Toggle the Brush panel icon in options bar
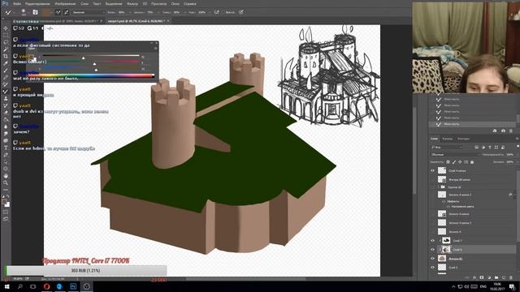The height and width of the screenshot is (292, 520). tap(35, 12)
